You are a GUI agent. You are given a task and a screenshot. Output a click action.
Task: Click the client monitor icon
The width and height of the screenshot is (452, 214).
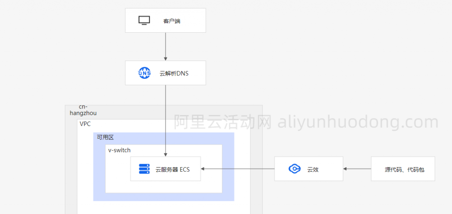[144, 20]
